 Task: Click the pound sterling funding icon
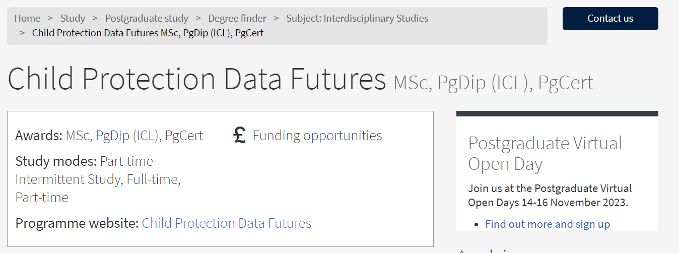(240, 136)
